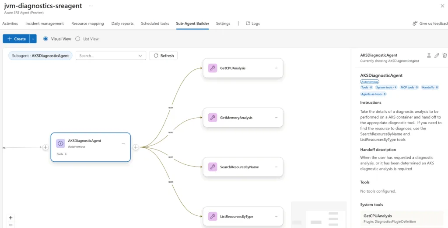Viewport: 448px width, 228px height.
Task: Click the AKSDiagnosticAgent node code icon
Action: click(60, 143)
